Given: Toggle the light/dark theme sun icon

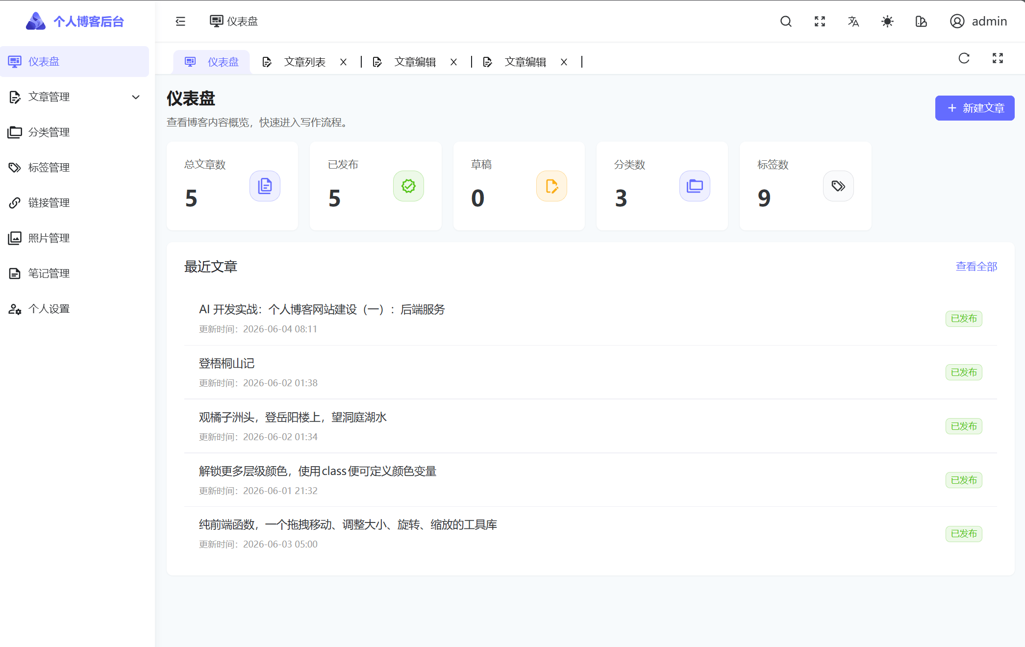Looking at the screenshot, I should (x=887, y=21).
